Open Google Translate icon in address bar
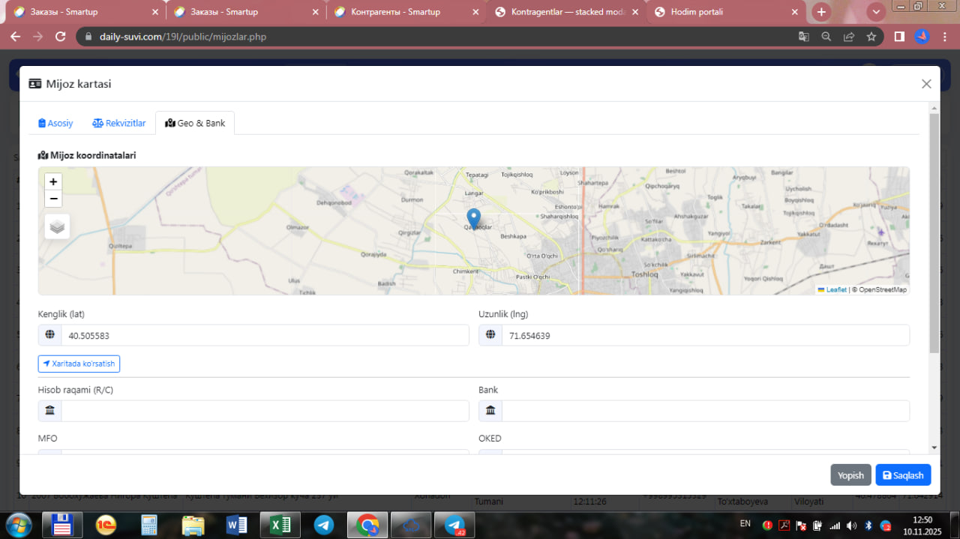The image size is (960, 539). tap(803, 37)
